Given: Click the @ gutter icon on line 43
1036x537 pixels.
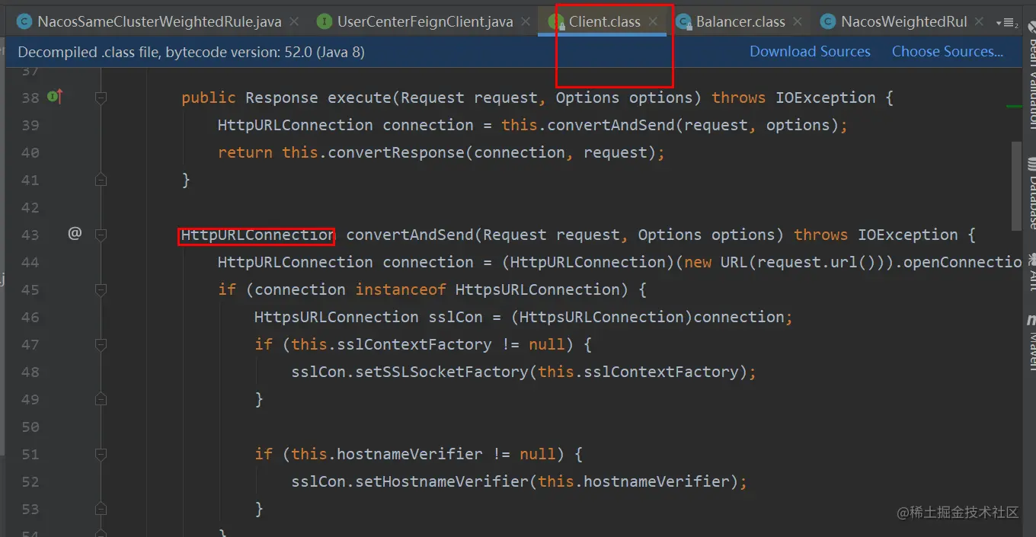Looking at the screenshot, I should click(75, 234).
